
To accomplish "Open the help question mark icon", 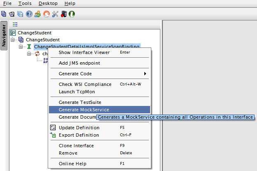I will [x=29, y=13].
